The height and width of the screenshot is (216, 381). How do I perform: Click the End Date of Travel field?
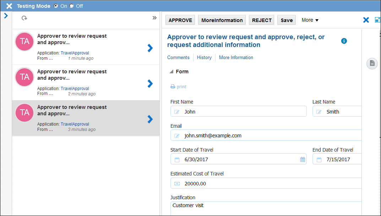337,159
